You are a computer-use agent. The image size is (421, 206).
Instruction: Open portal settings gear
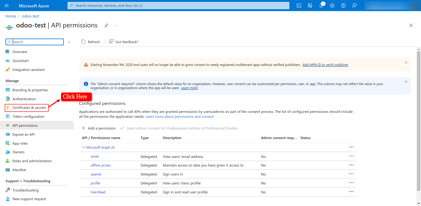point(332,6)
